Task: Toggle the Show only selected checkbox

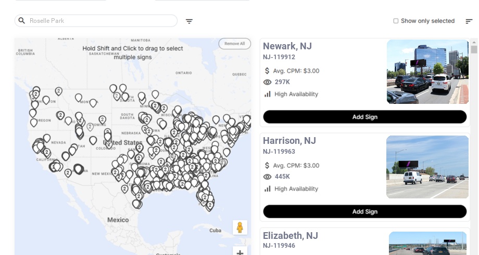Action: (x=396, y=21)
